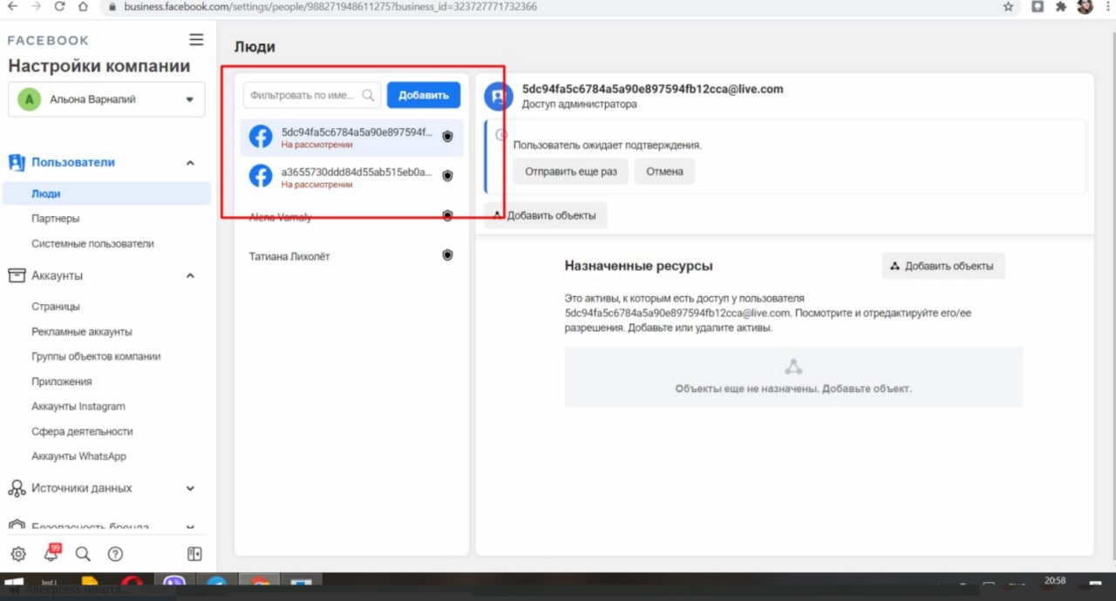The width and height of the screenshot is (1116, 601).
Task: Open notifications bell with 99 badge
Action: click(51, 553)
